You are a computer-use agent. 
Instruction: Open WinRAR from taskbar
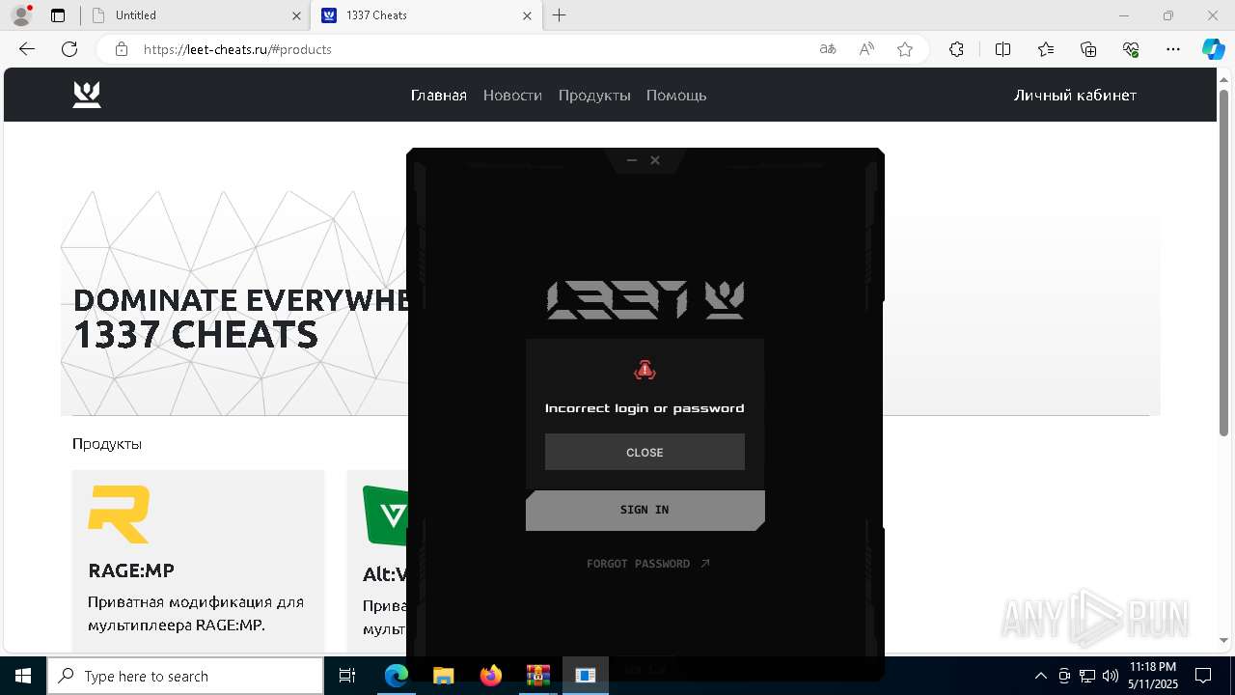point(537,676)
